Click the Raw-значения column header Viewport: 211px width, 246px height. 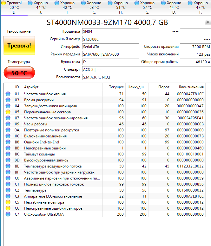click(188, 87)
